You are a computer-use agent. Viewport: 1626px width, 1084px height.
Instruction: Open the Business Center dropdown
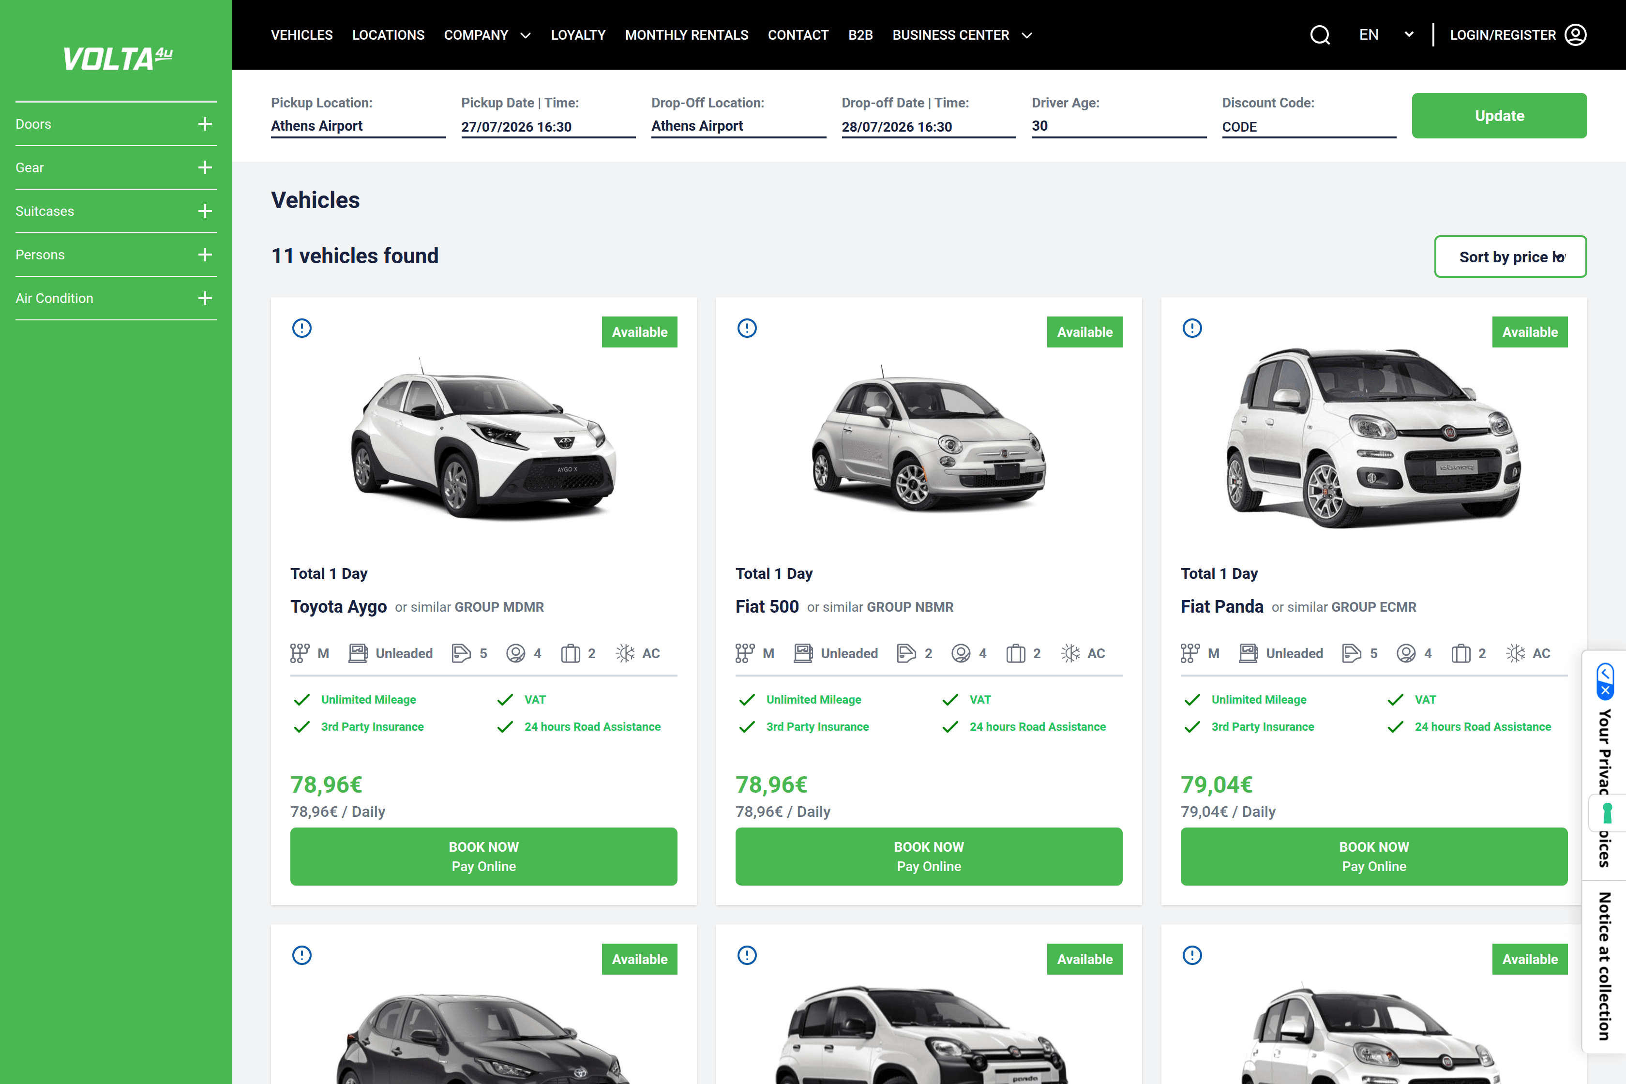(963, 35)
